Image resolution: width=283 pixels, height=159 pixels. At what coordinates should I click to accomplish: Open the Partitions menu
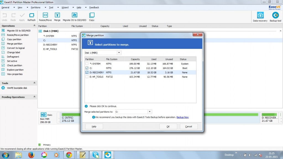coord(36,7)
